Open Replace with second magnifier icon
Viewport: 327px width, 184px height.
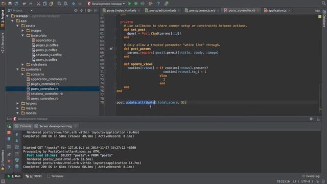coord(65,4)
